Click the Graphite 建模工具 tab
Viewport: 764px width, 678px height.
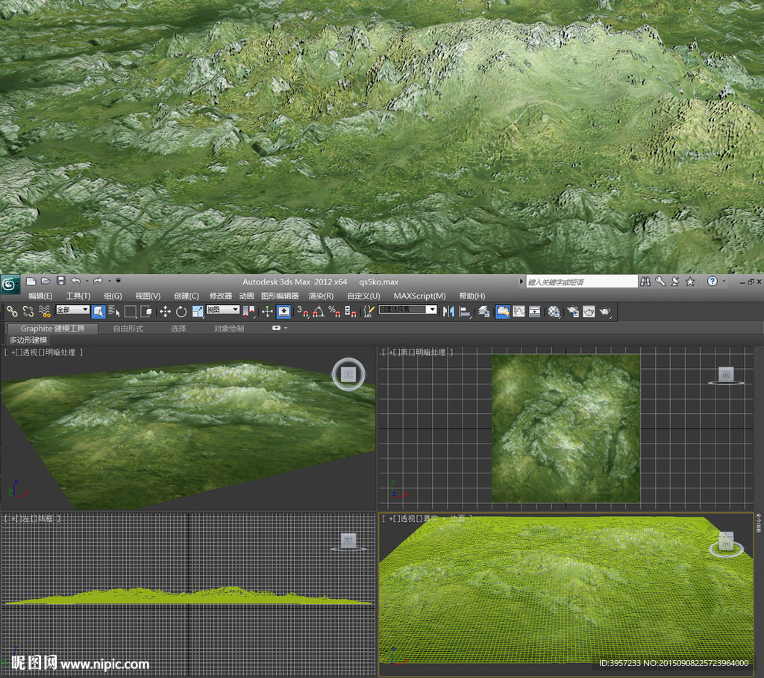[x=51, y=328]
